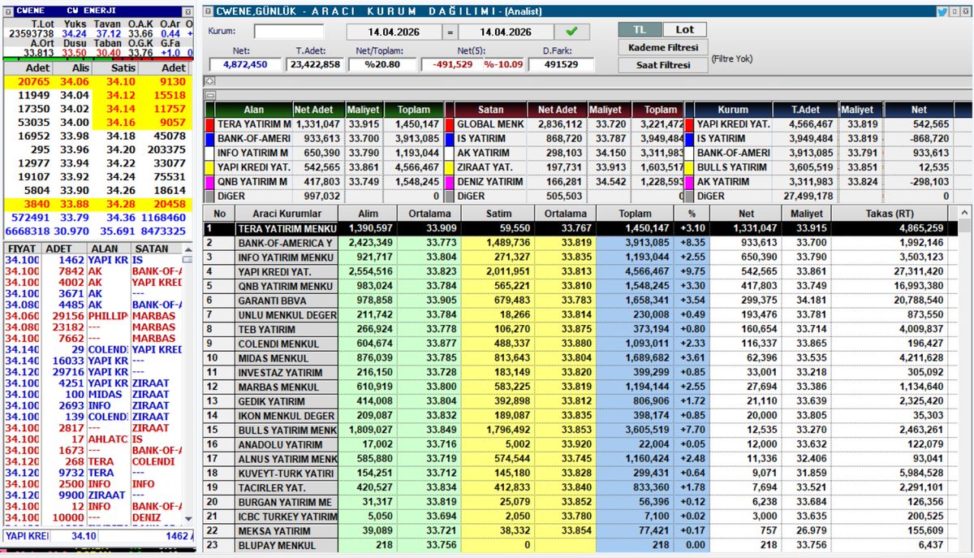Select the TEB YATIRIM row
Image resolution: width=974 pixels, height=558 pixels.
[580, 329]
